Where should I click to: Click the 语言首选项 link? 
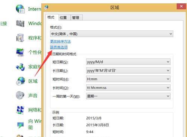point(59,47)
